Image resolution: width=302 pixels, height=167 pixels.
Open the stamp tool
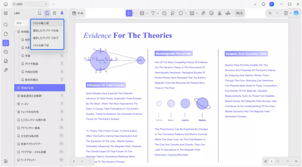[219, 13]
